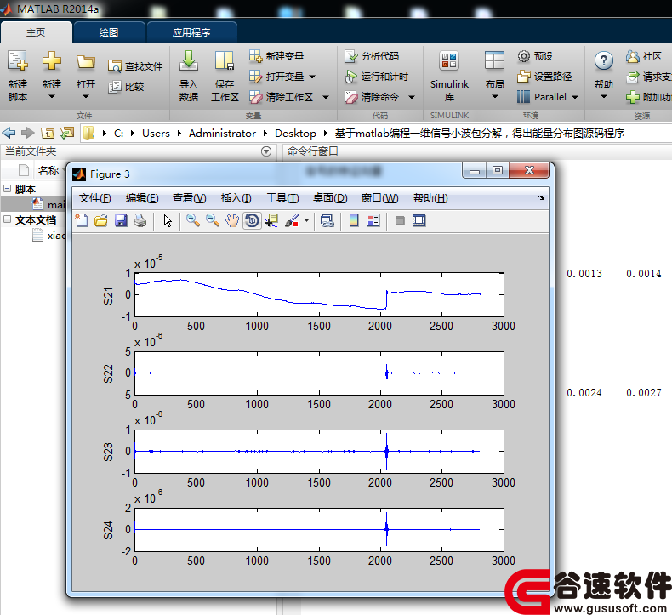Click the yellow plus New (新建) icon
This screenshot has width=672, height=615.
[51, 61]
